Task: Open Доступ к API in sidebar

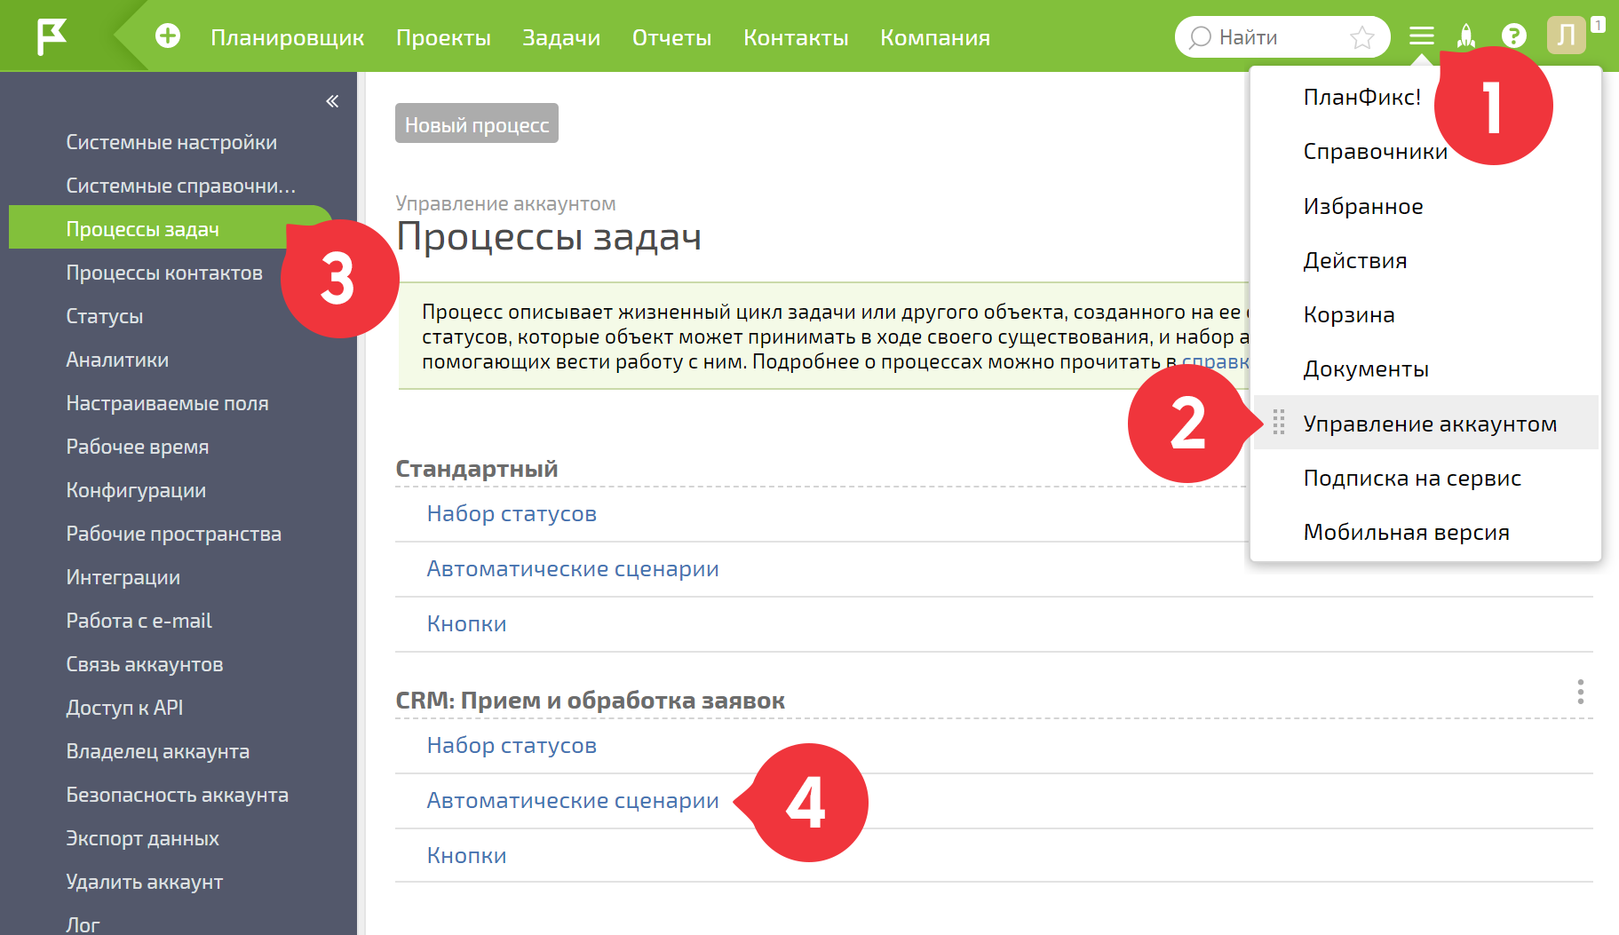Action: pos(124,708)
